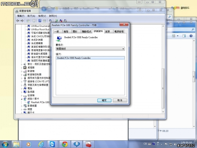Expand the 處理器 processors node
This screenshot has width=197, height=148.
(22, 68)
